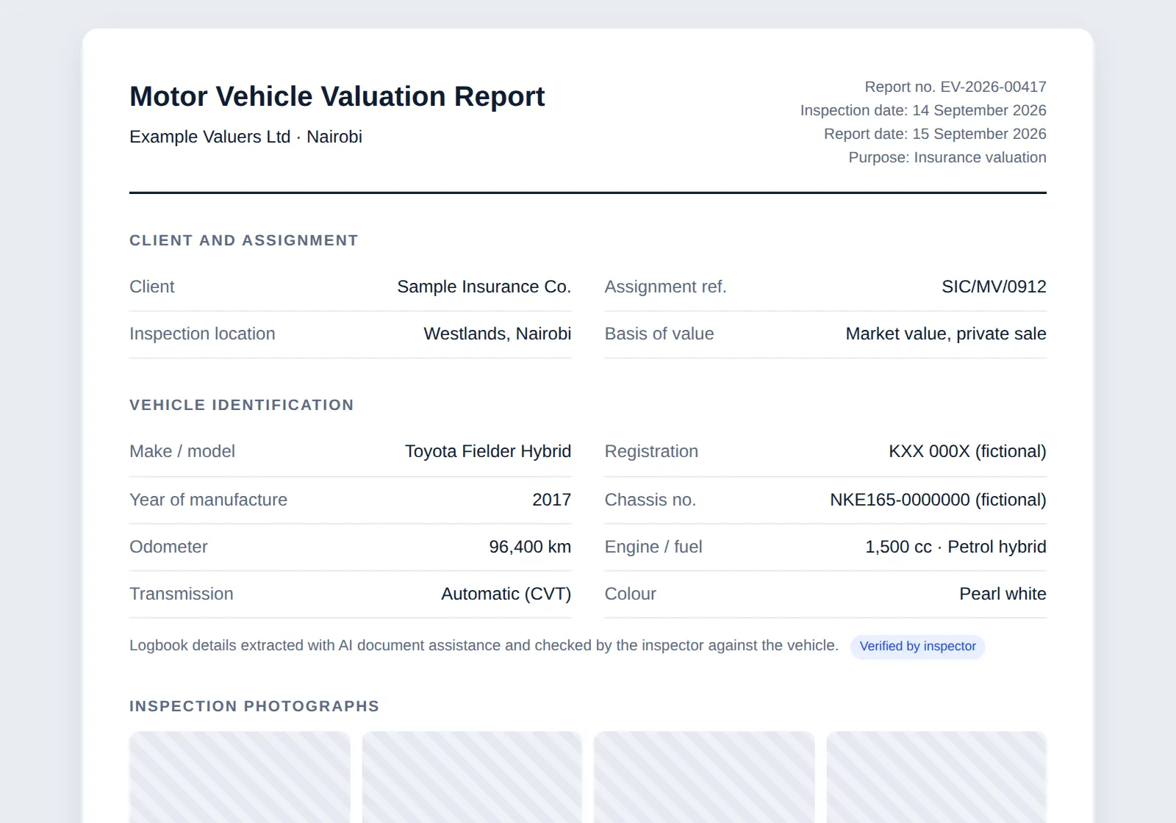Click the "CLIENT AND ASSIGNMENT" section heading
This screenshot has width=1176, height=823.
244,240
